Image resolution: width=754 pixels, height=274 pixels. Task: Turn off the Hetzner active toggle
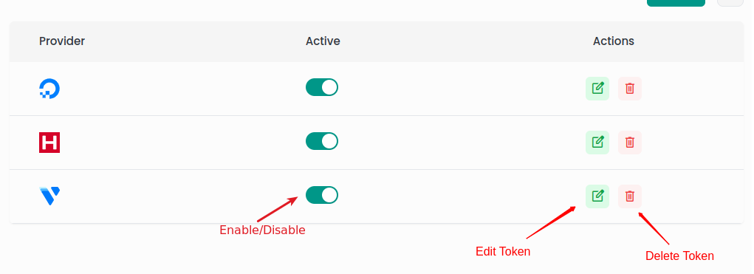(x=322, y=141)
